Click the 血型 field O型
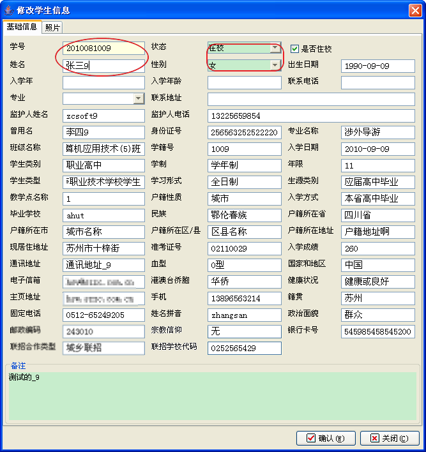Screen dimensions: 426x452 [x=244, y=265]
